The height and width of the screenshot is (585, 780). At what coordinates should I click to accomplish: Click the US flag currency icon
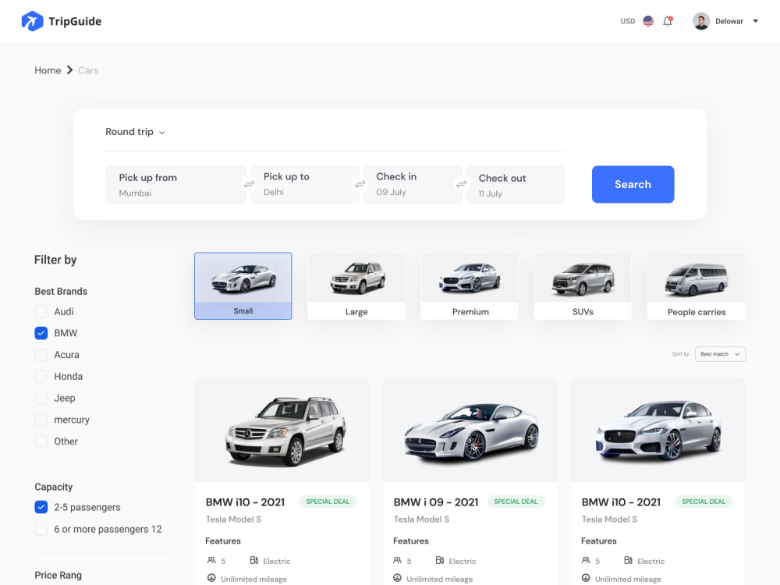648,21
